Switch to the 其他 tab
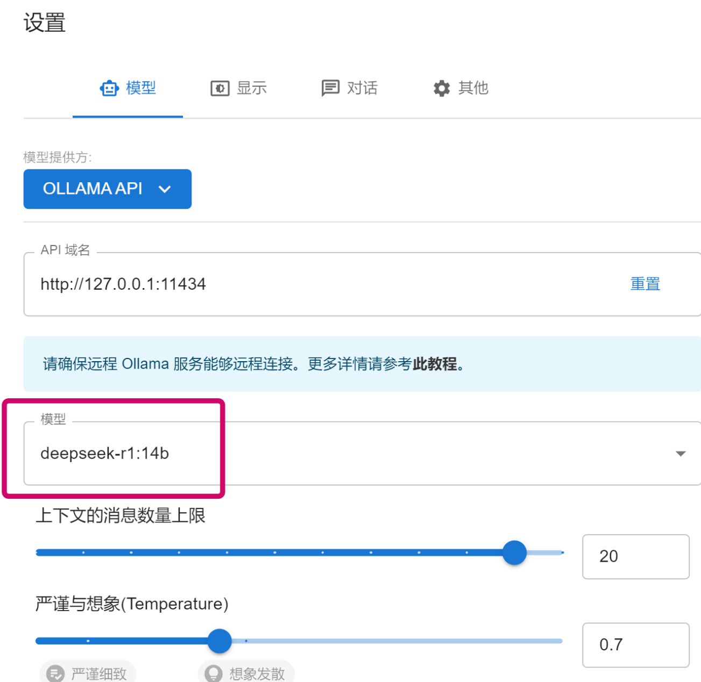 [460, 88]
